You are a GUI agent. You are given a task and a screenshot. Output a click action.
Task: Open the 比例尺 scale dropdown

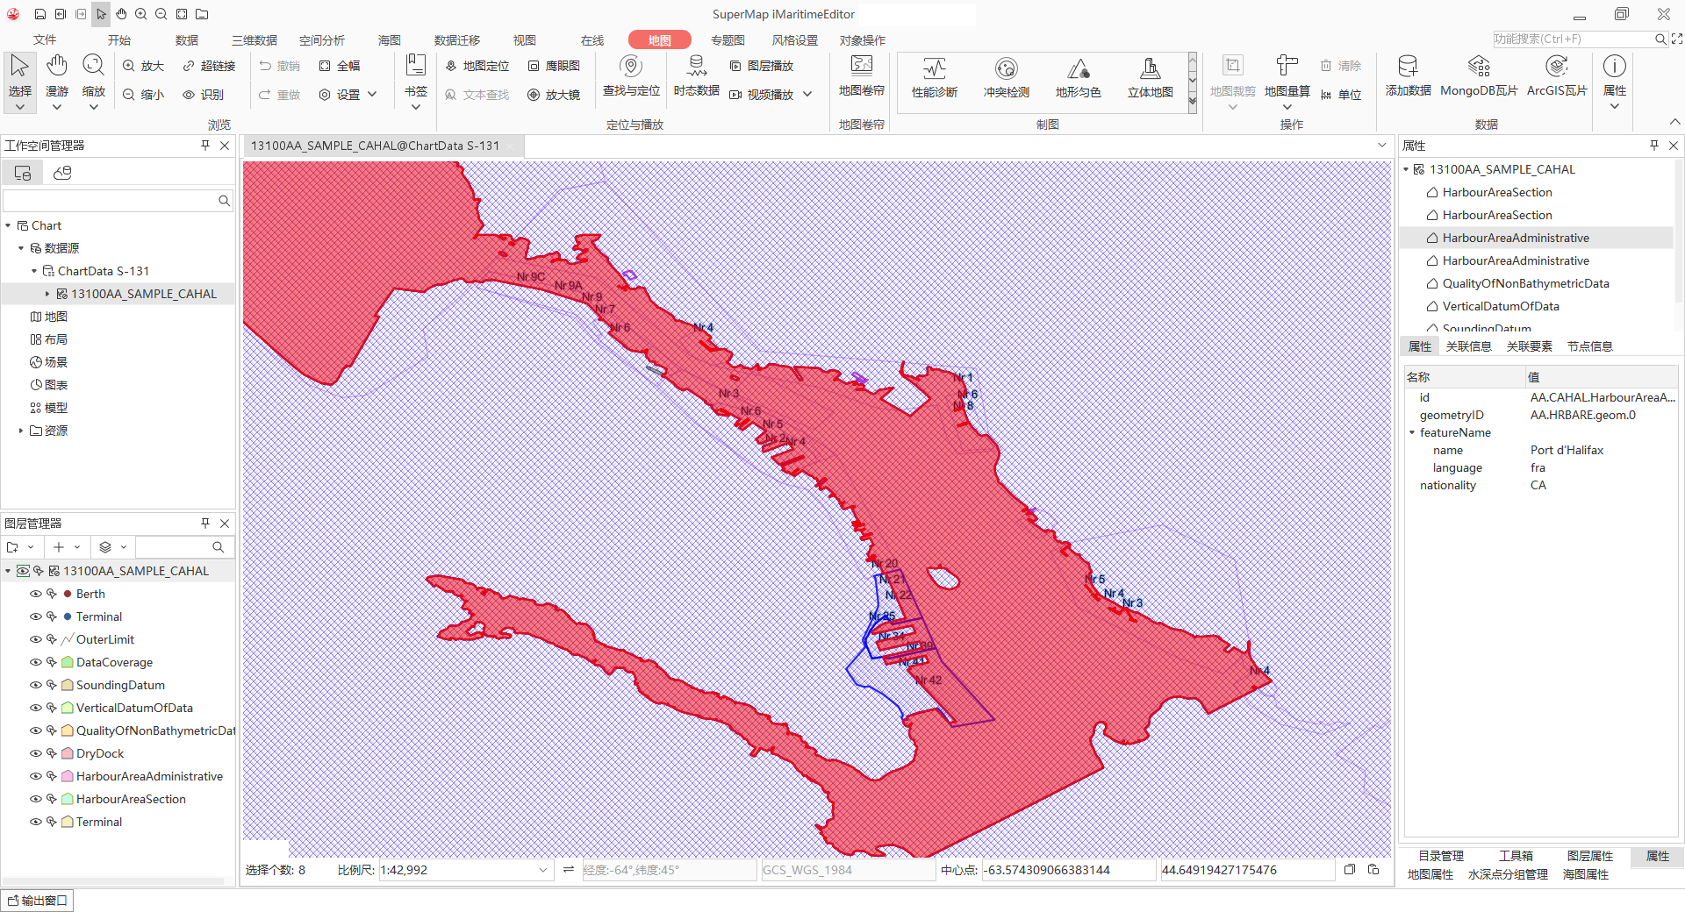coord(543,870)
